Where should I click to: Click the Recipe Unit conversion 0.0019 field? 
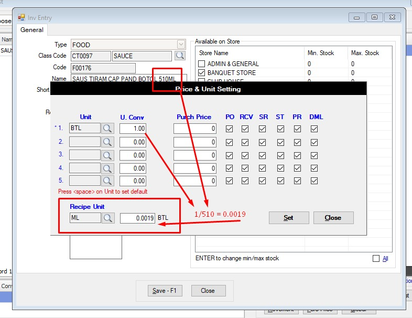click(x=137, y=218)
